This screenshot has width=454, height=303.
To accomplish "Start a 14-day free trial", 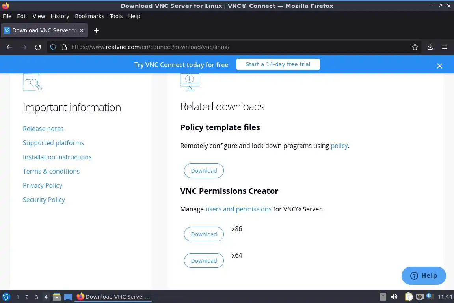I will coord(278,64).
